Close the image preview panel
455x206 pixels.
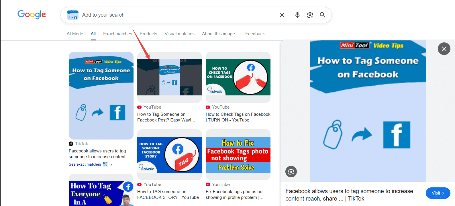pyautogui.click(x=444, y=49)
